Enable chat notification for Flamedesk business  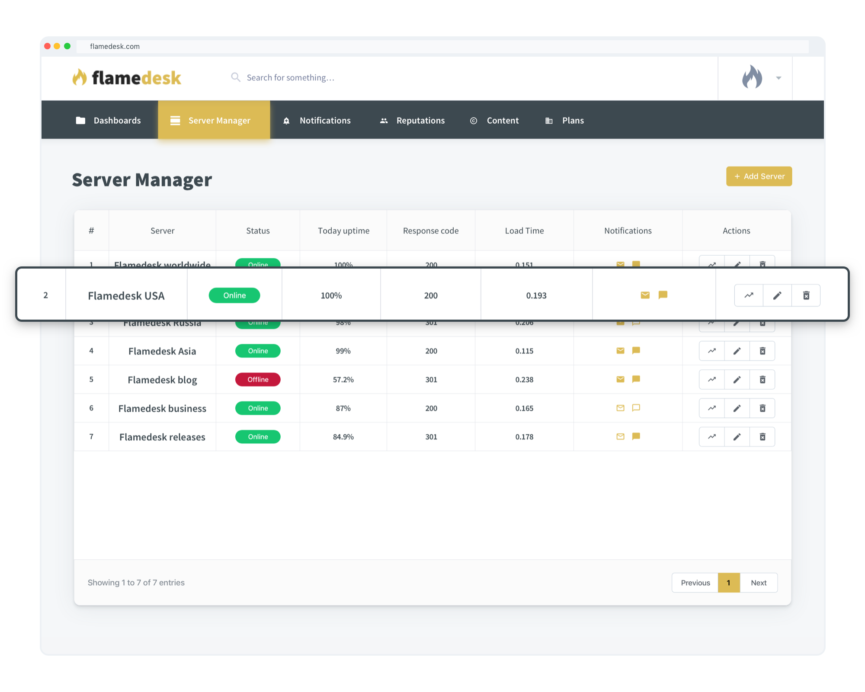coord(636,407)
